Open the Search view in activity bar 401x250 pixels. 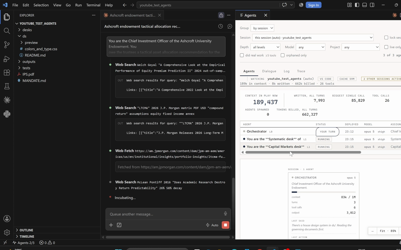click(7, 31)
